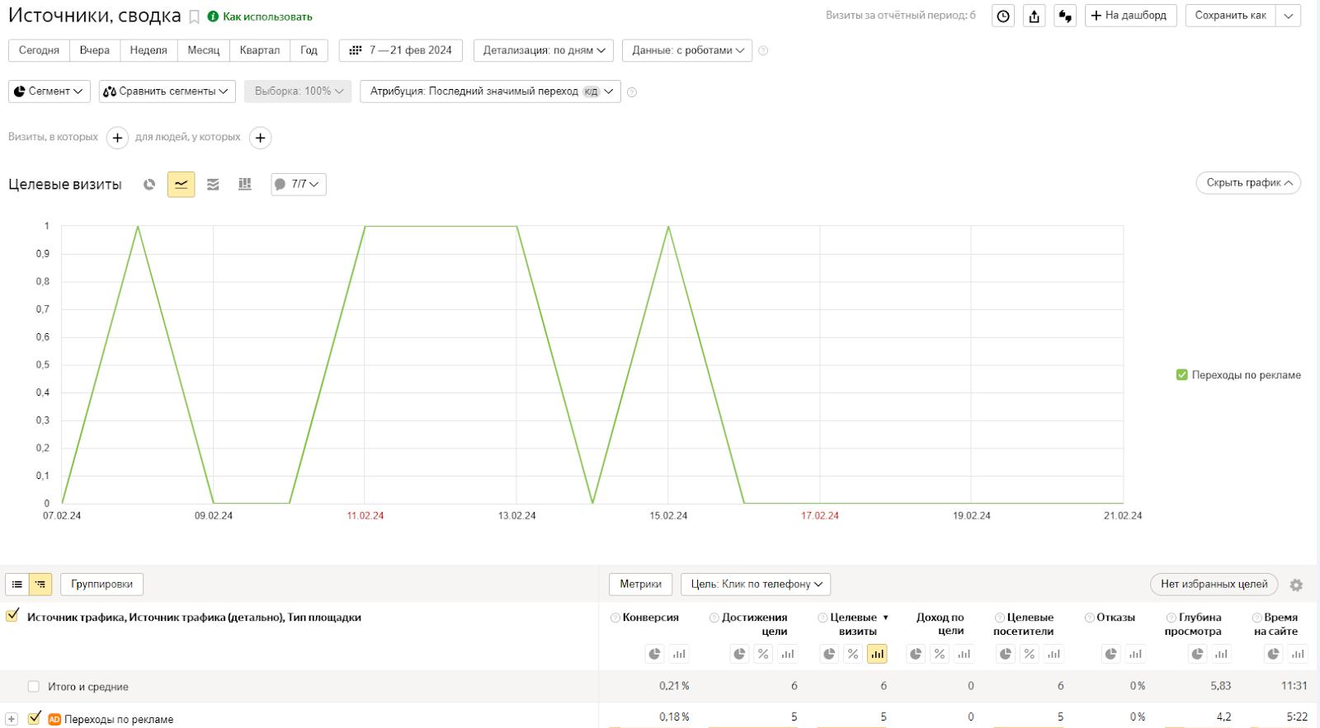Select the stacked area chart icon

[213, 185]
